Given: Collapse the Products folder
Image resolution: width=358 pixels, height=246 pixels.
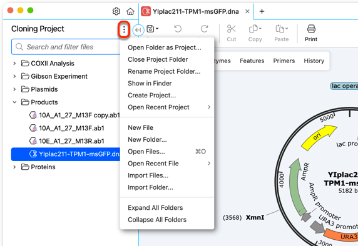Looking at the screenshot, I should tap(14, 102).
